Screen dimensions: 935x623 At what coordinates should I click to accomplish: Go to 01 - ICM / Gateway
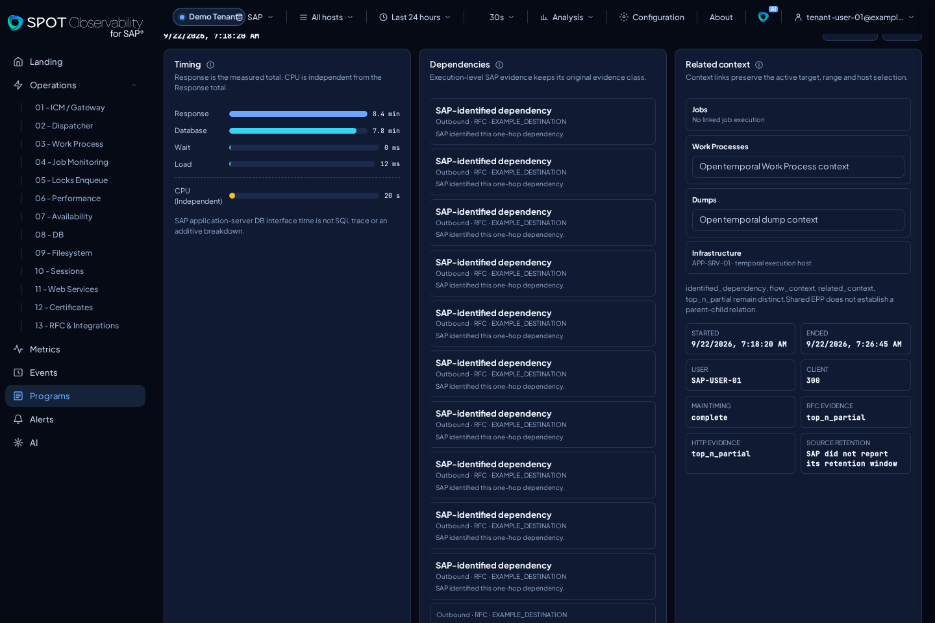point(70,108)
